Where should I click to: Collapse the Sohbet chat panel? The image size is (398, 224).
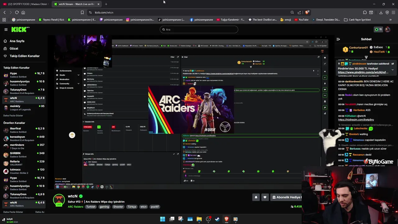338,39
